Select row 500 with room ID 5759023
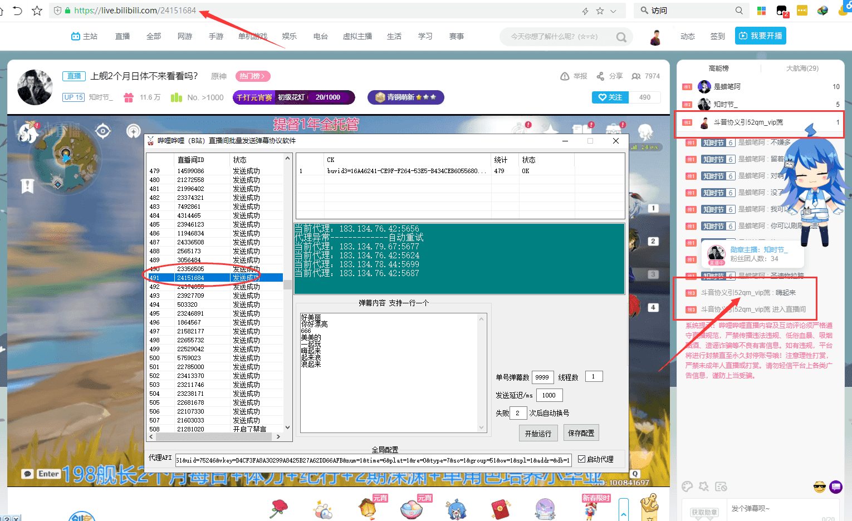The height and width of the screenshot is (521, 852). point(215,358)
